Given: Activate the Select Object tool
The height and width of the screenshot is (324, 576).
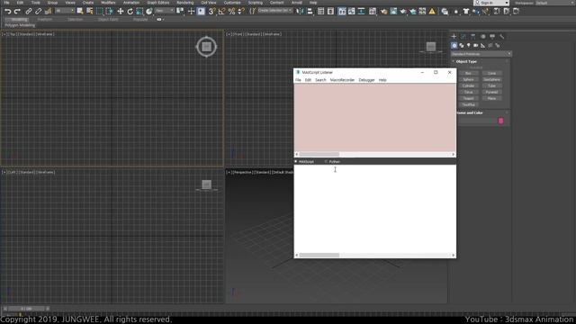Looking at the screenshot, I should click(80, 12).
